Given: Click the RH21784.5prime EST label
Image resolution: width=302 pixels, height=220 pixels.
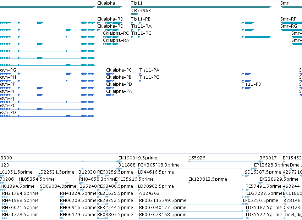Looking at the screenshot, I should click(21, 193).
